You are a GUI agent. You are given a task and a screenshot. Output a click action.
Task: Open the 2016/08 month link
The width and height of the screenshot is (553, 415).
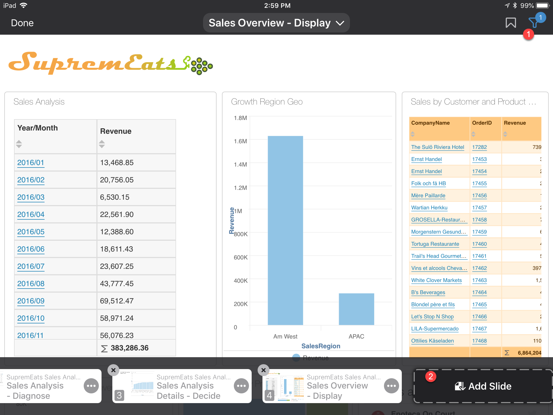31,284
